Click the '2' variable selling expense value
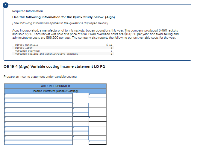Image resolution: width=200 pixels, height=157 pixels. [111, 54]
